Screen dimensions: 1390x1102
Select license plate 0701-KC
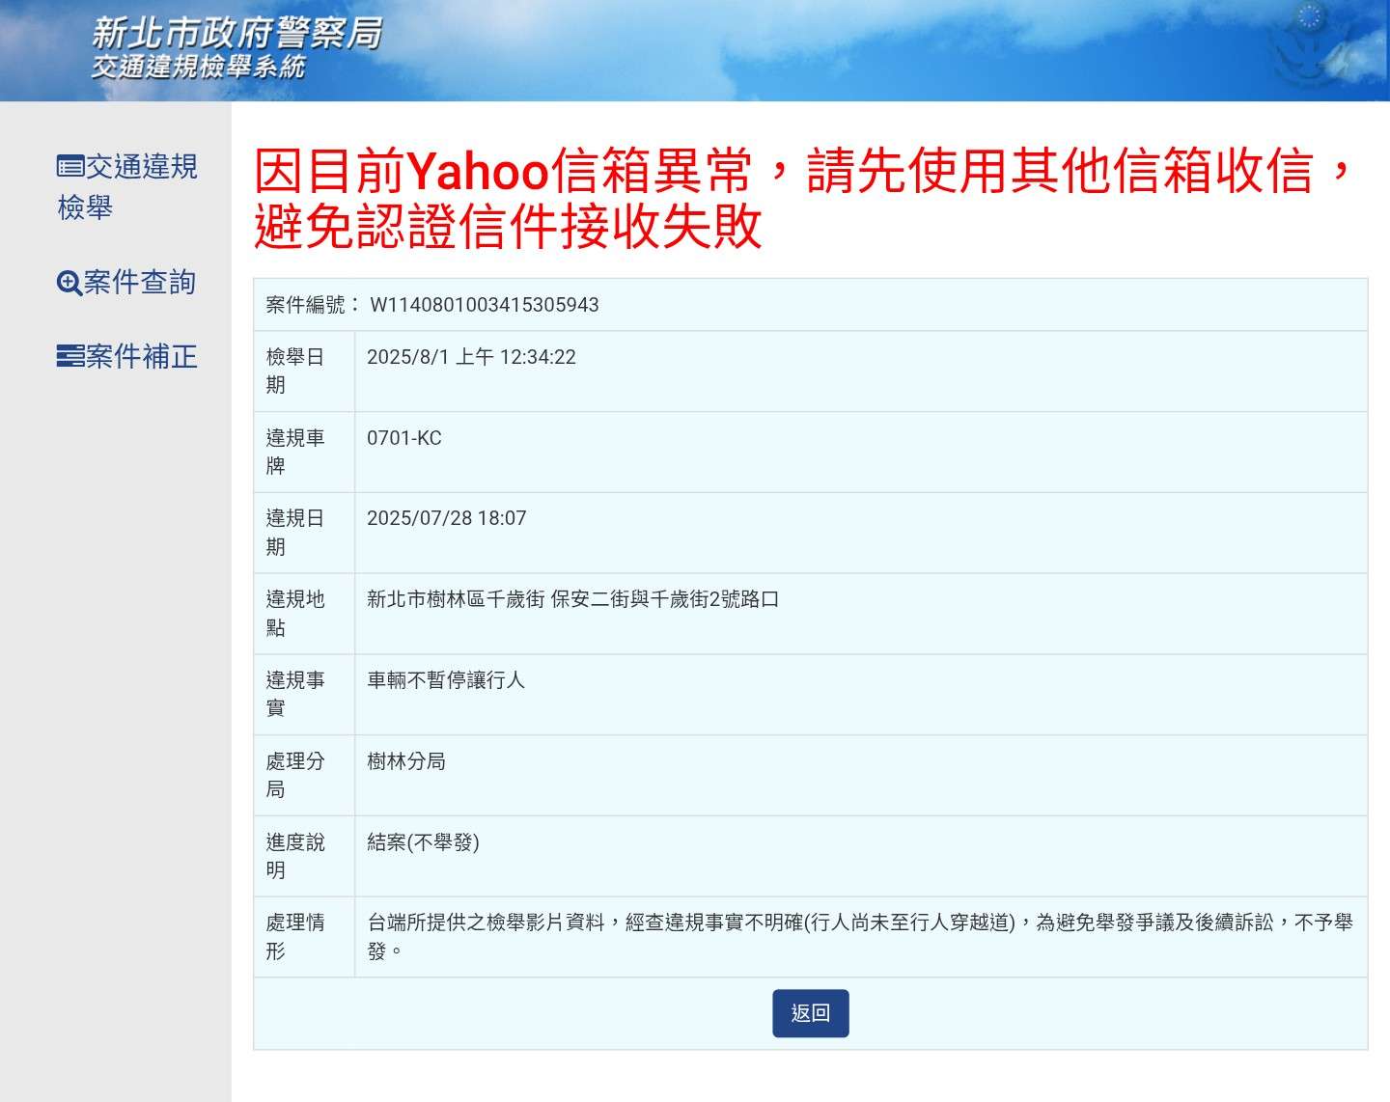[403, 438]
